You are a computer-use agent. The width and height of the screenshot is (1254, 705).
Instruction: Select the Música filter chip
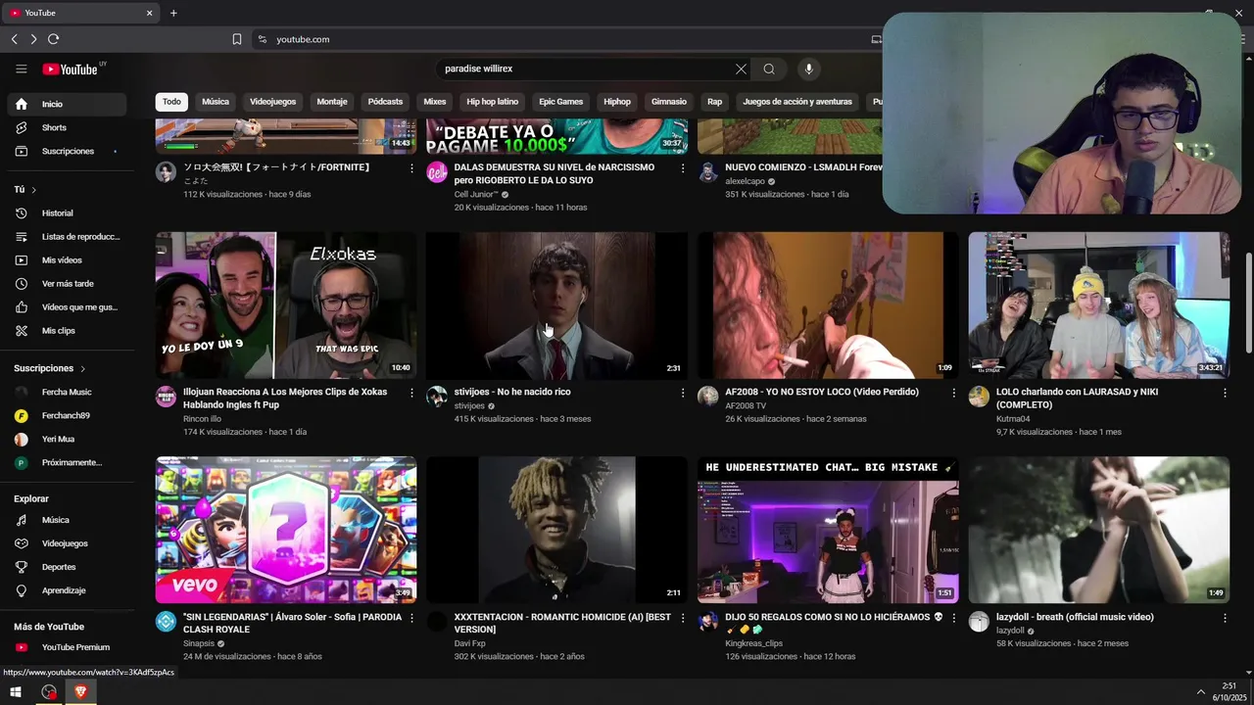(216, 102)
